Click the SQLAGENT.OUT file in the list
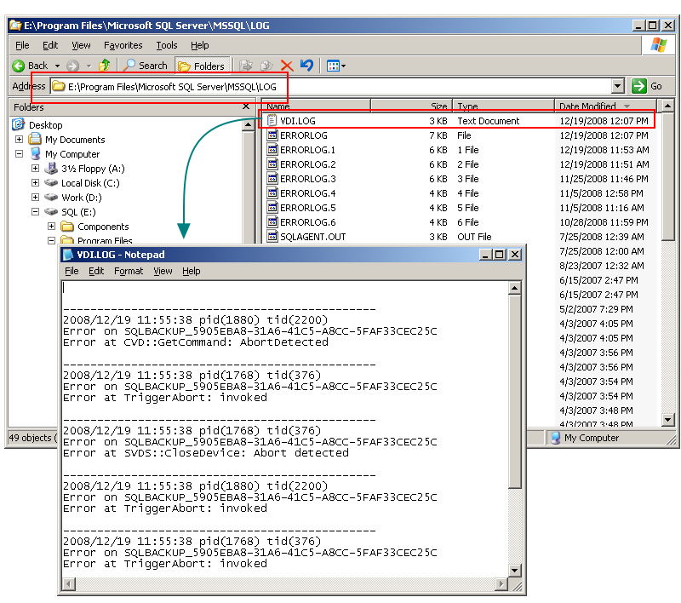The image size is (681, 603). (x=312, y=237)
